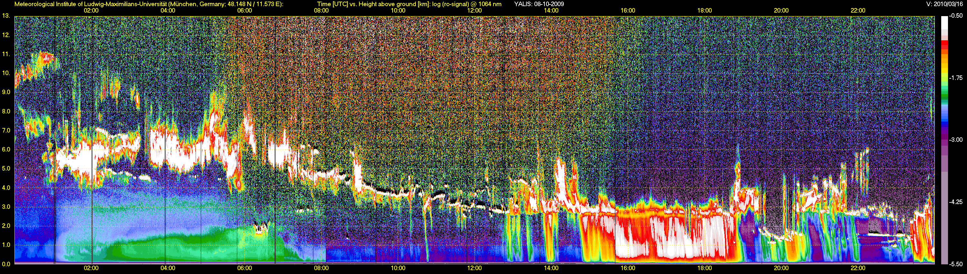The image size is (967, 274).
Task: Pick the '2.0' km height label
Action: (6, 226)
